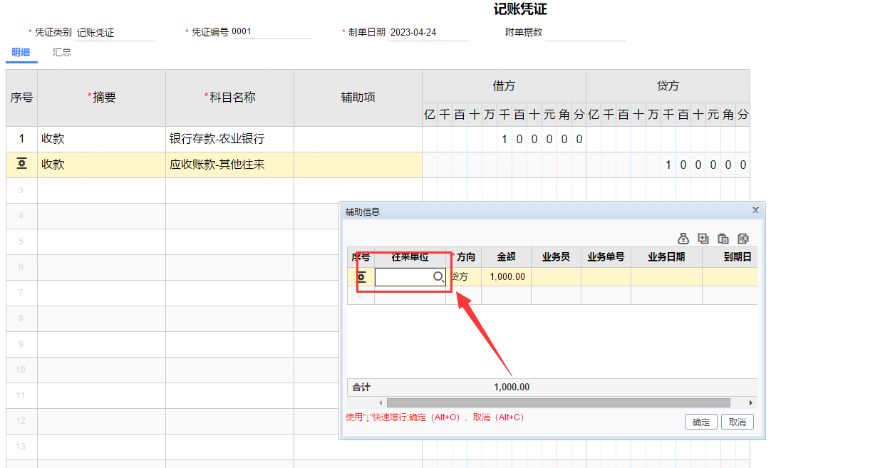The image size is (890, 468).
Task: Click the 附单据数 input field
Action: pos(585,33)
